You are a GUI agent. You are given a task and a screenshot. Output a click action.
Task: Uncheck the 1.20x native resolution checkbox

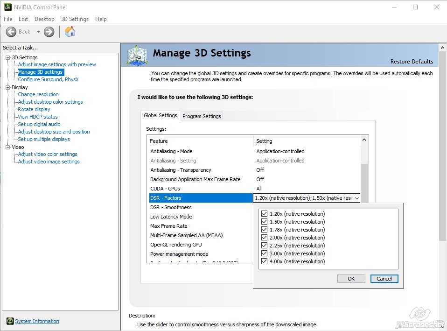point(264,214)
